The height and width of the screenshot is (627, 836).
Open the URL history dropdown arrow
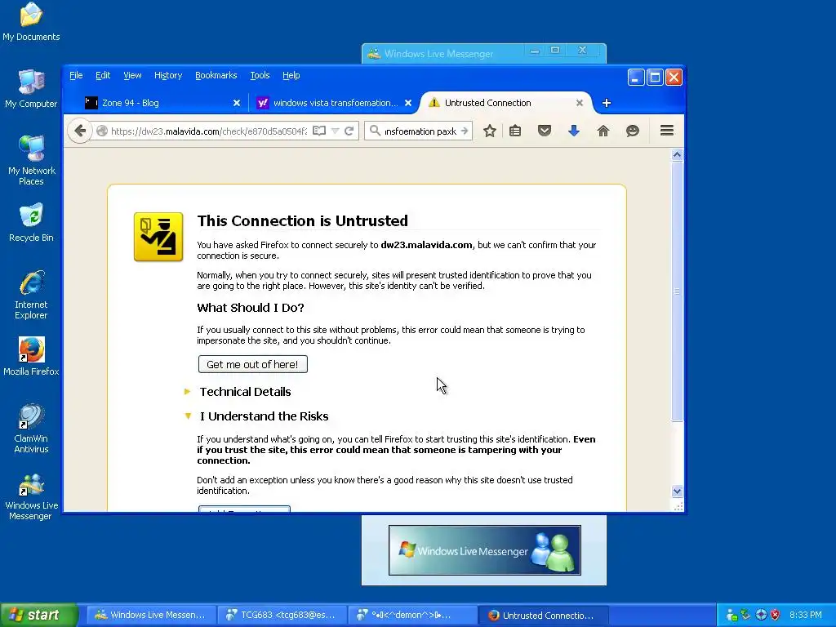(335, 131)
